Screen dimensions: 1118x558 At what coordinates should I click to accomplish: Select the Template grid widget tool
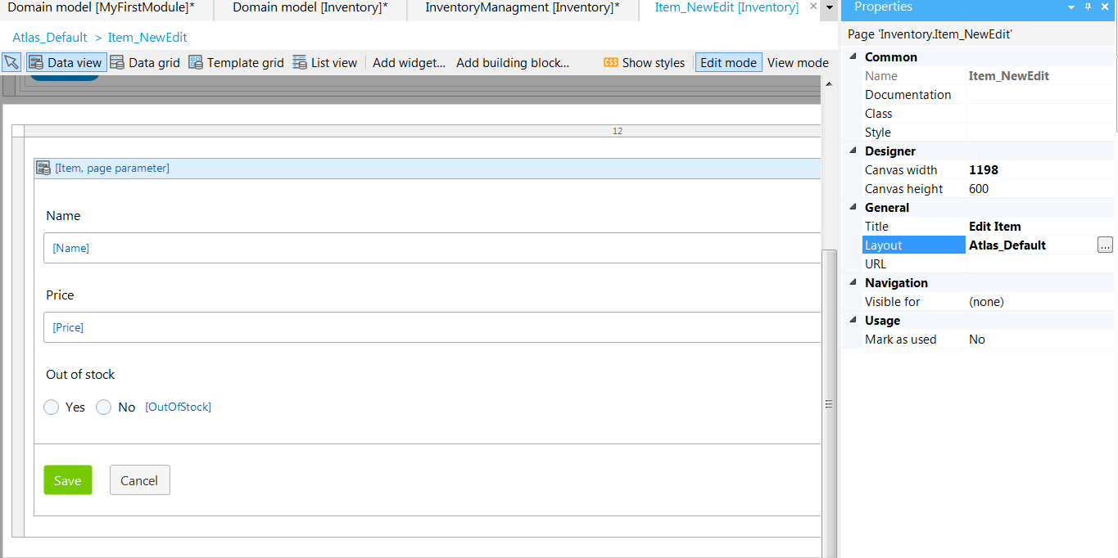pos(236,61)
